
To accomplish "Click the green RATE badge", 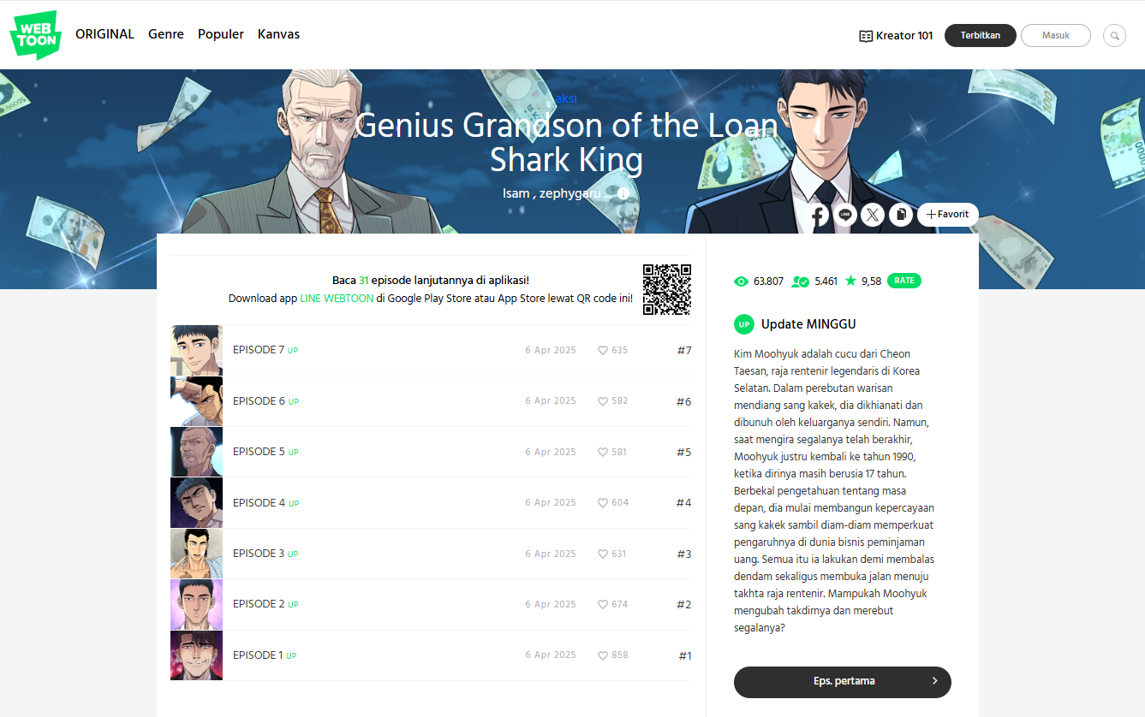I will click(x=904, y=281).
